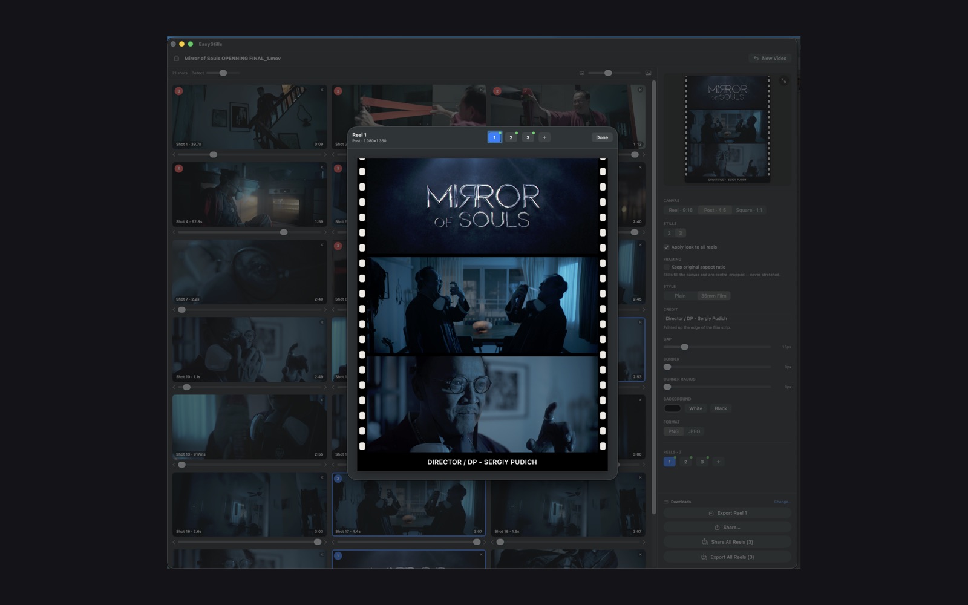The image size is (968, 605).
Task: Set background to White
Action: (x=696, y=408)
